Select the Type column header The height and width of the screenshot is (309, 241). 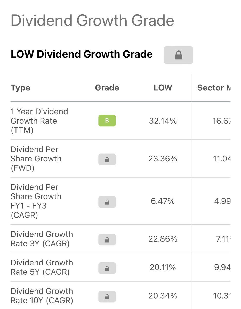pyautogui.click(x=20, y=88)
